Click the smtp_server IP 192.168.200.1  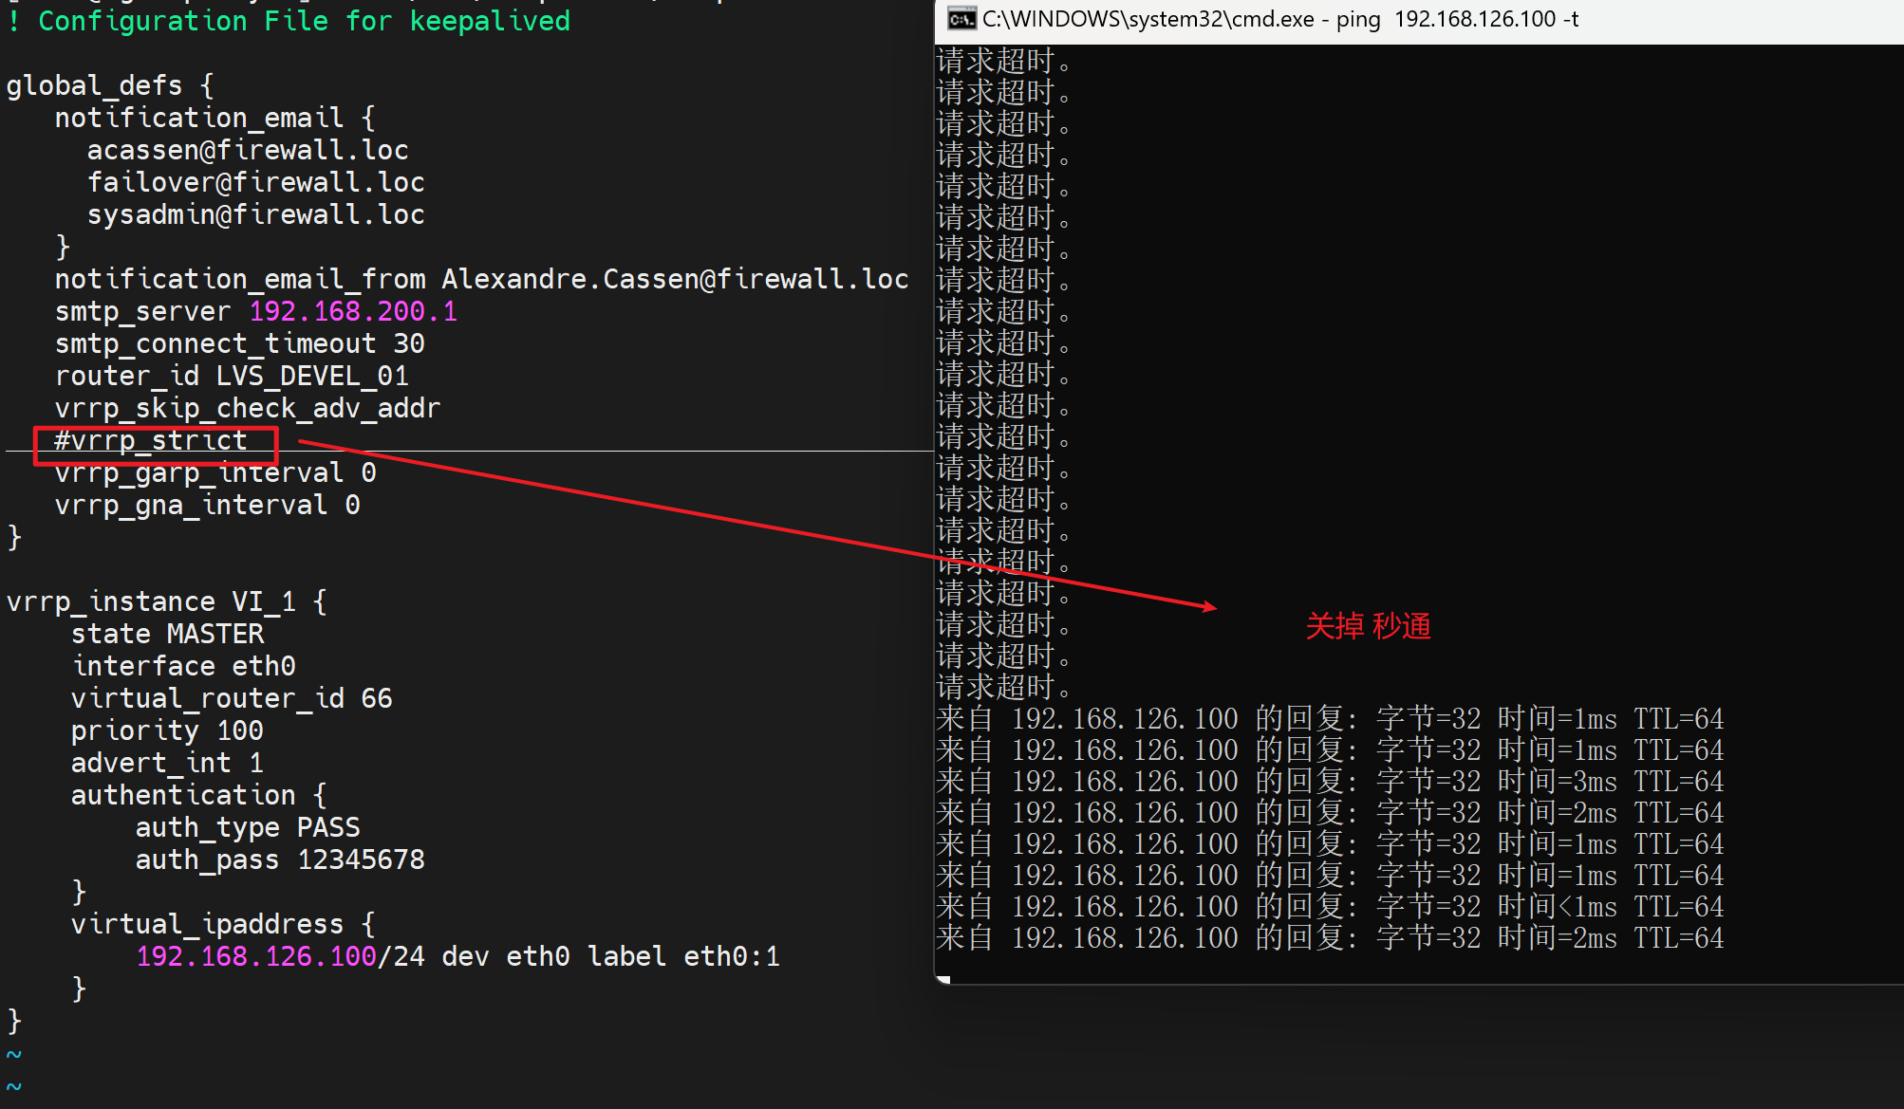352,311
